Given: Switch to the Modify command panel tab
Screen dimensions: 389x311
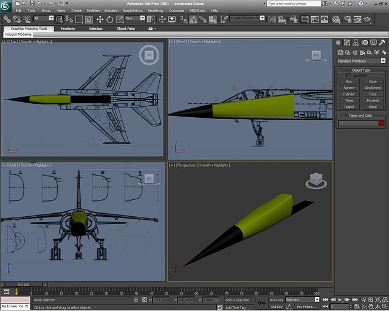Looking at the screenshot, I should click(347, 43).
